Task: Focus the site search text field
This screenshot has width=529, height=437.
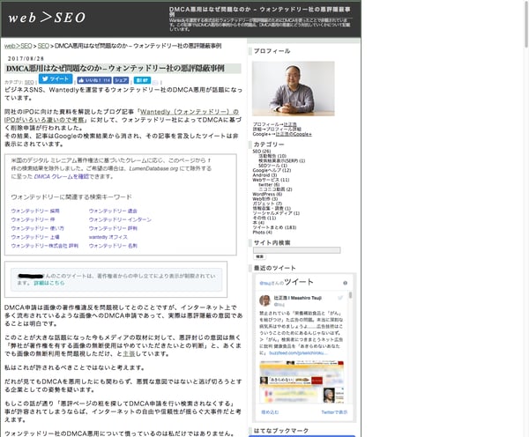Action: click(x=297, y=250)
